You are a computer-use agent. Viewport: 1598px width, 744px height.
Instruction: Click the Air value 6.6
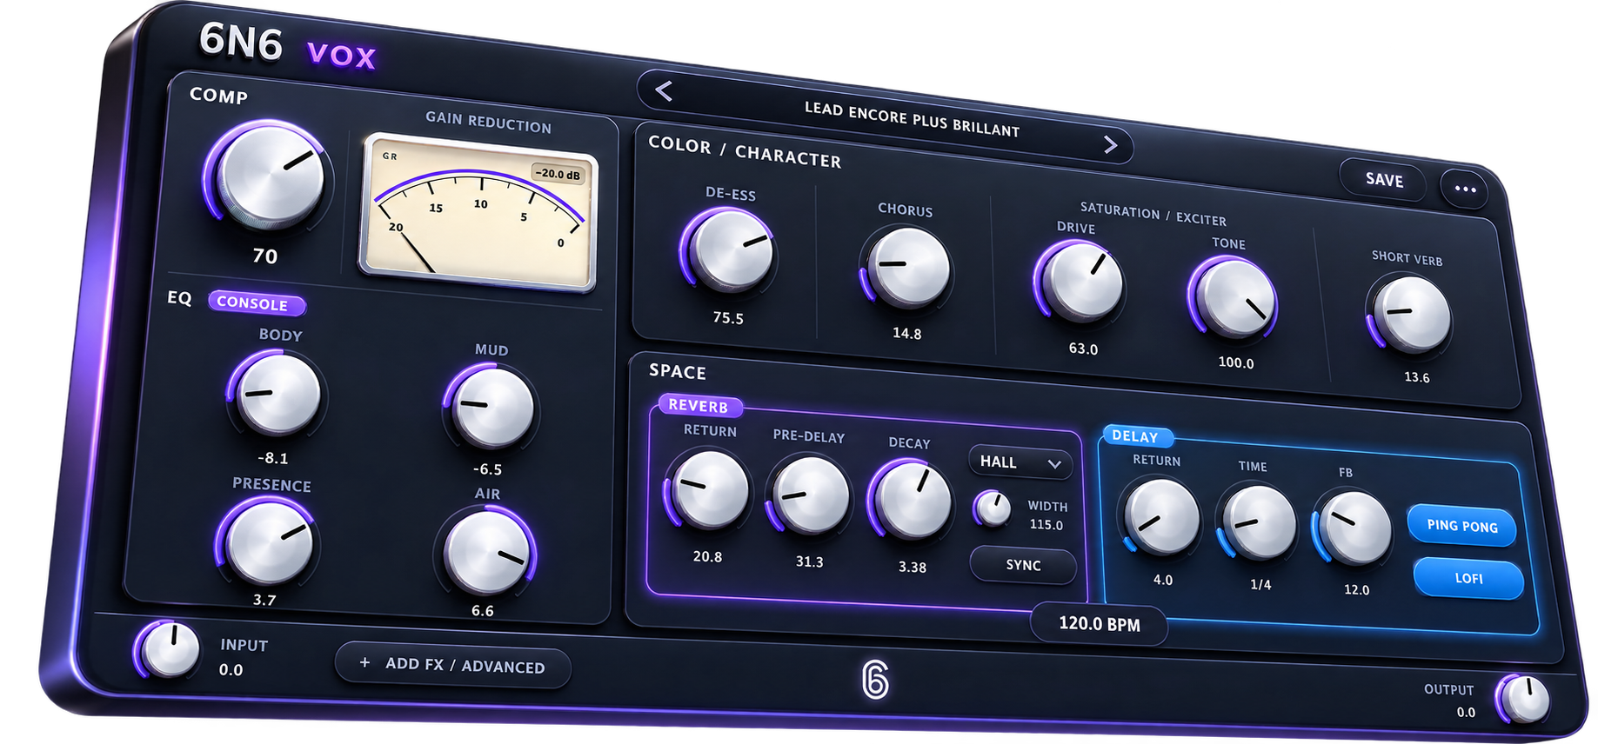tap(482, 611)
